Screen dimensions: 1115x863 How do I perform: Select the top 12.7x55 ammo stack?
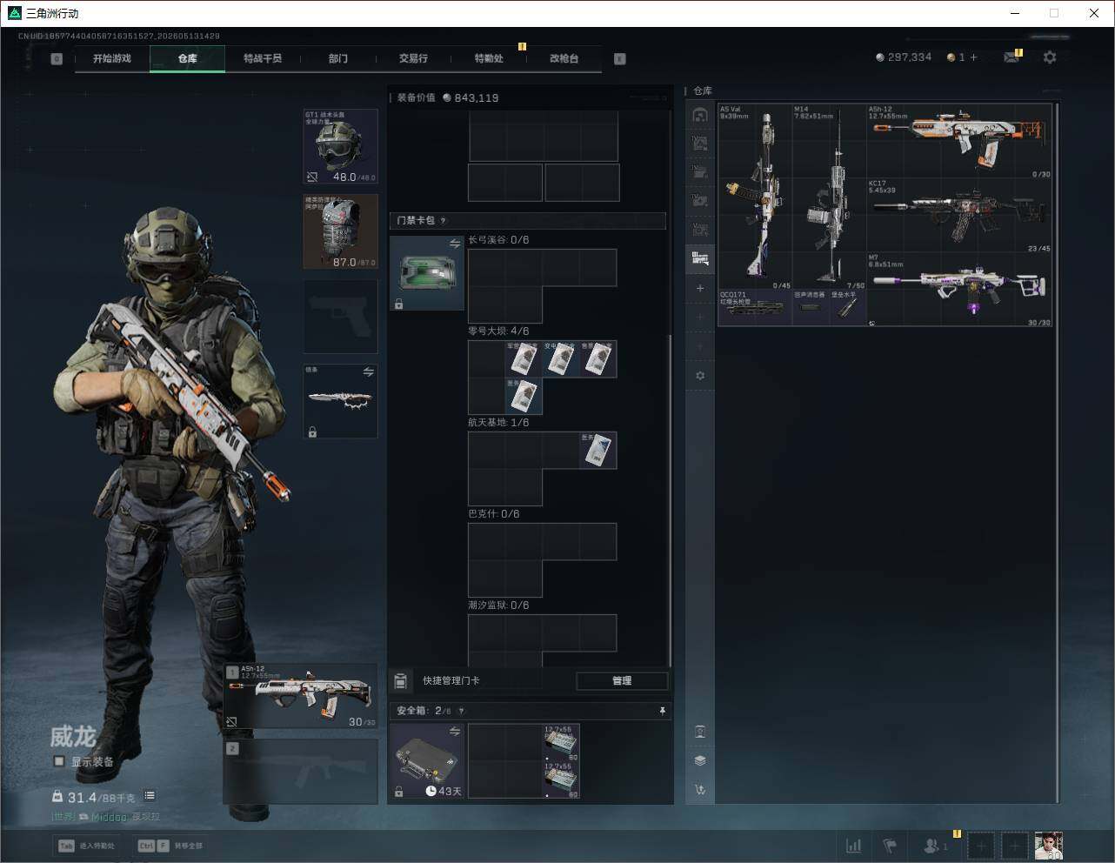point(561,743)
